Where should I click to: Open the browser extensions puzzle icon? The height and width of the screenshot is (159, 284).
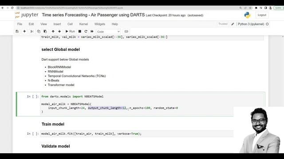pyautogui.click(x=256, y=8)
